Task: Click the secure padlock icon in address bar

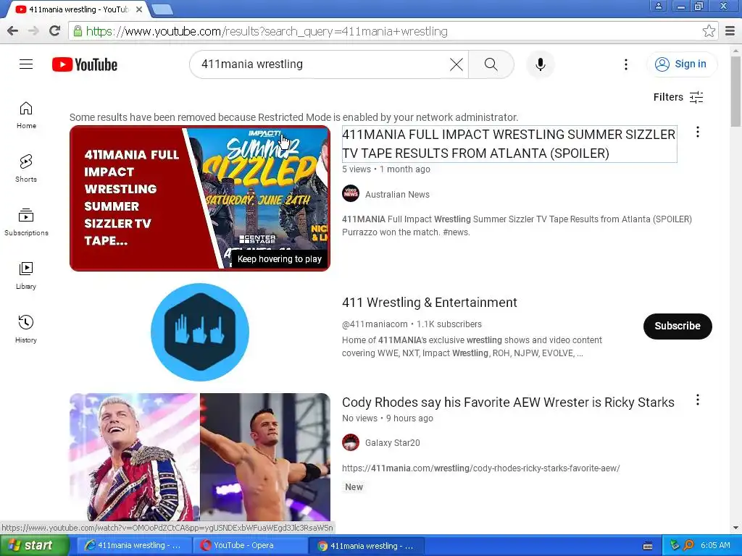Action: [x=78, y=31]
